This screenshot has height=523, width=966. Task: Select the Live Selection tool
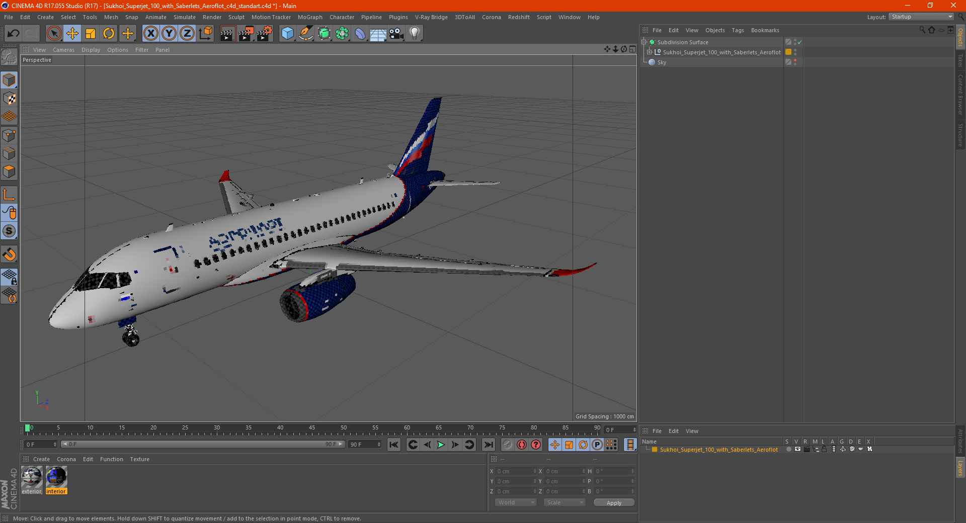tap(54, 34)
